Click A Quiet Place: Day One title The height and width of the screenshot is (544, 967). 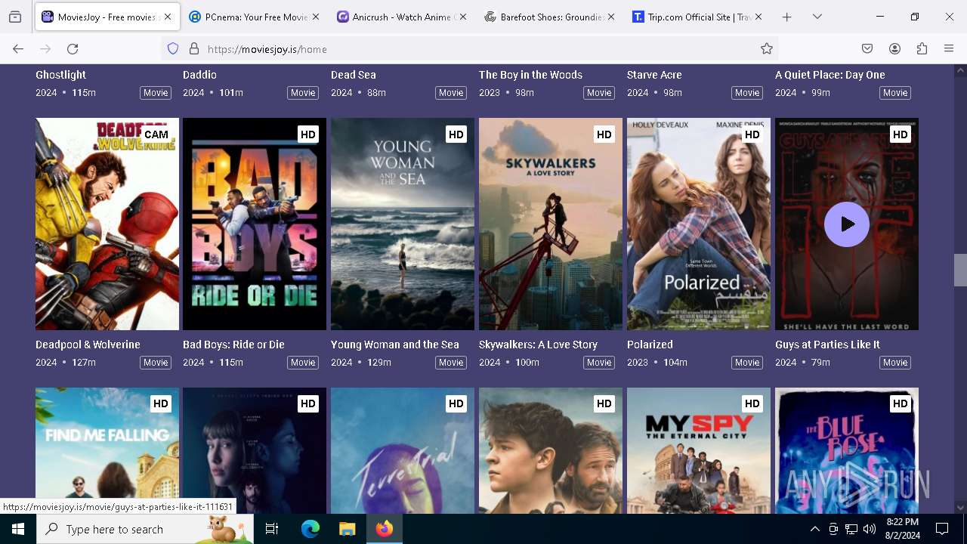click(x=830, y=75)
